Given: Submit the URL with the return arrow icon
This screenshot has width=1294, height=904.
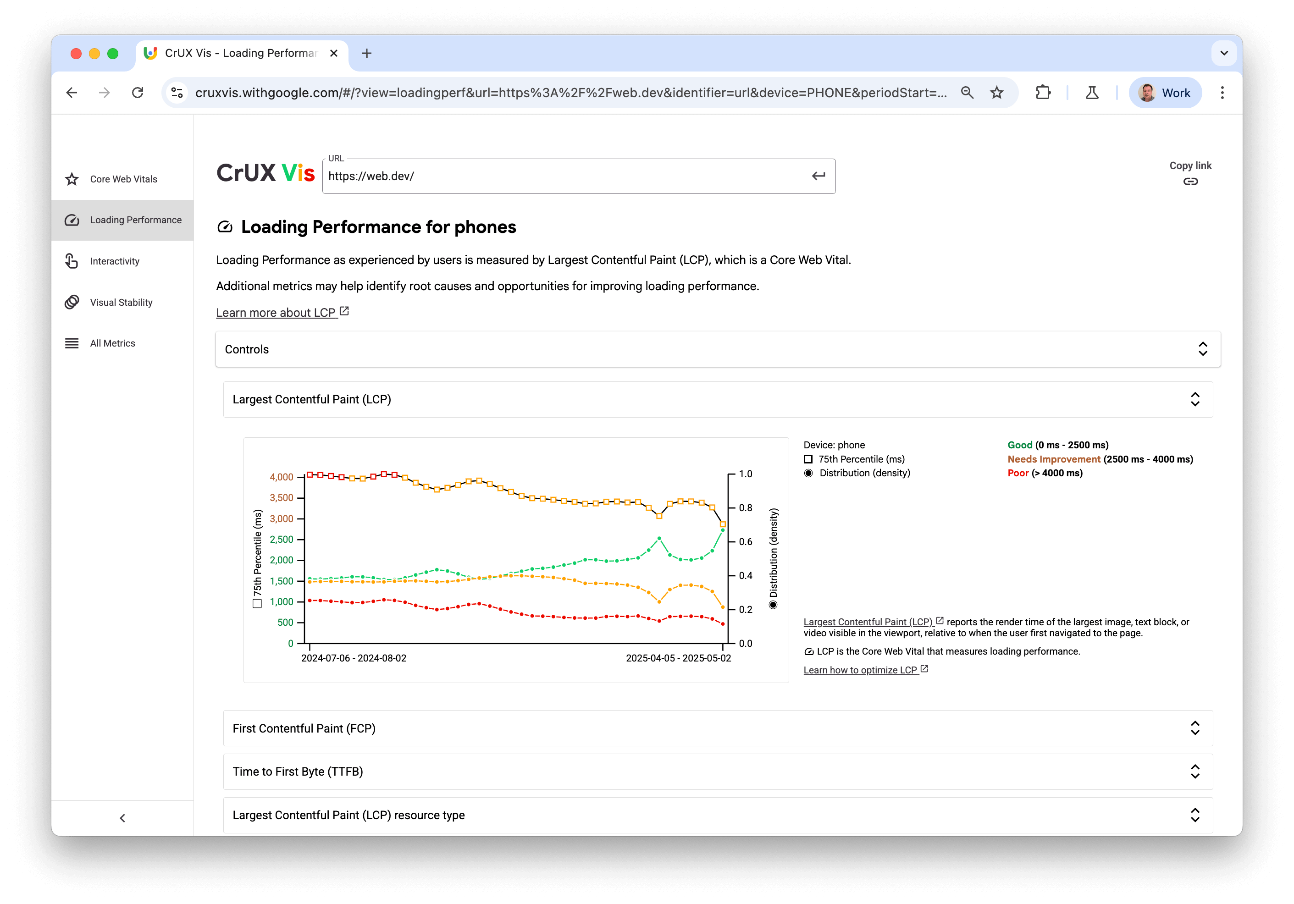Looking at the screenshot, I should click(x=818, y=176).
